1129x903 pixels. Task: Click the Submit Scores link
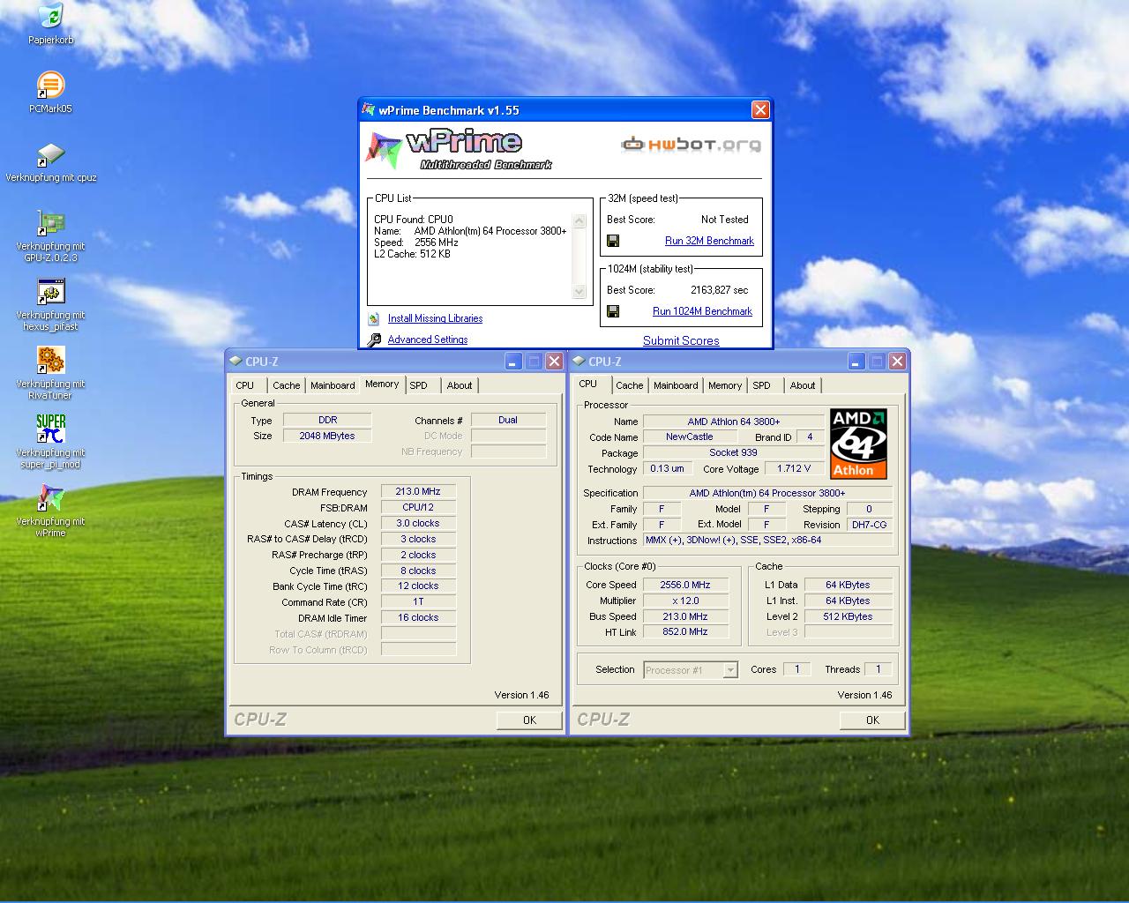point(681,340)
